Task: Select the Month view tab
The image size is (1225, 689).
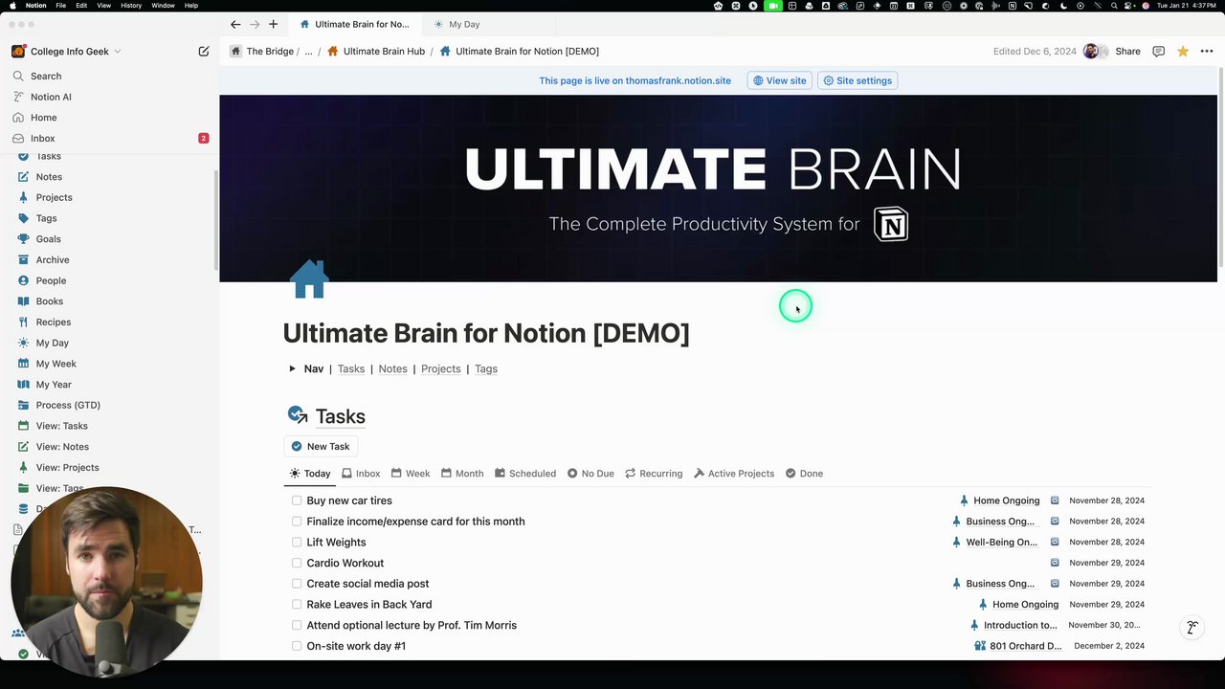Action: 462,474
